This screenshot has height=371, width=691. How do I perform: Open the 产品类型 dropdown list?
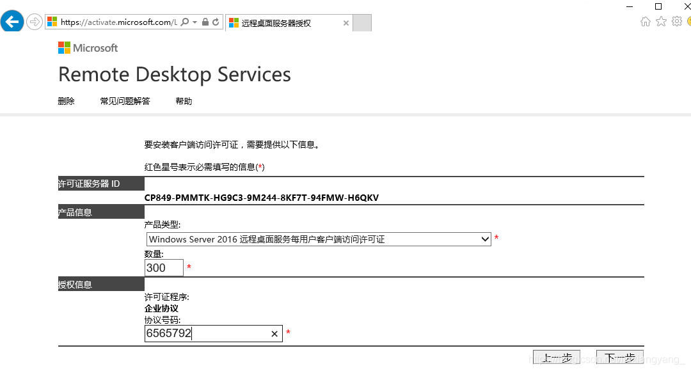click(x=484, y=239)
